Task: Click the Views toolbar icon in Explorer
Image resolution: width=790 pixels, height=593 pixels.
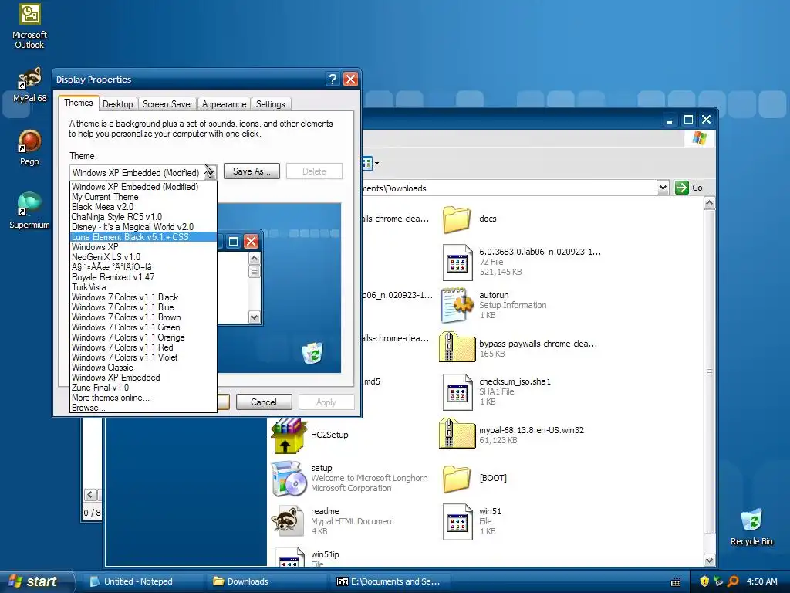Action: coord(366,163)
